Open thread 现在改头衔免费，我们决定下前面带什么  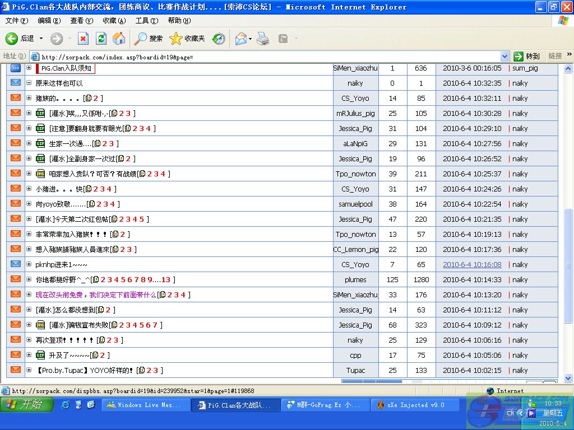pos(95,295)
